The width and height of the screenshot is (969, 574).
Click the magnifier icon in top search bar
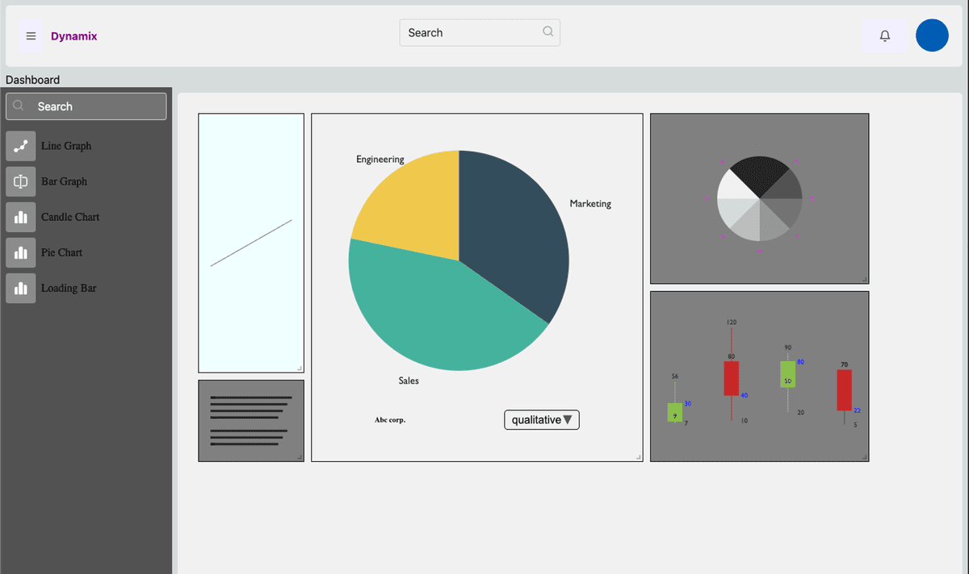(x=547, y=32)
